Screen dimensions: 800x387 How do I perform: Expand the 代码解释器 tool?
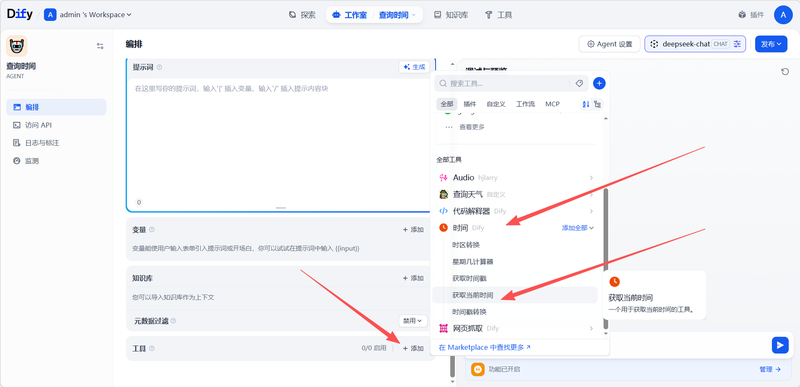[x=516, y=211]
